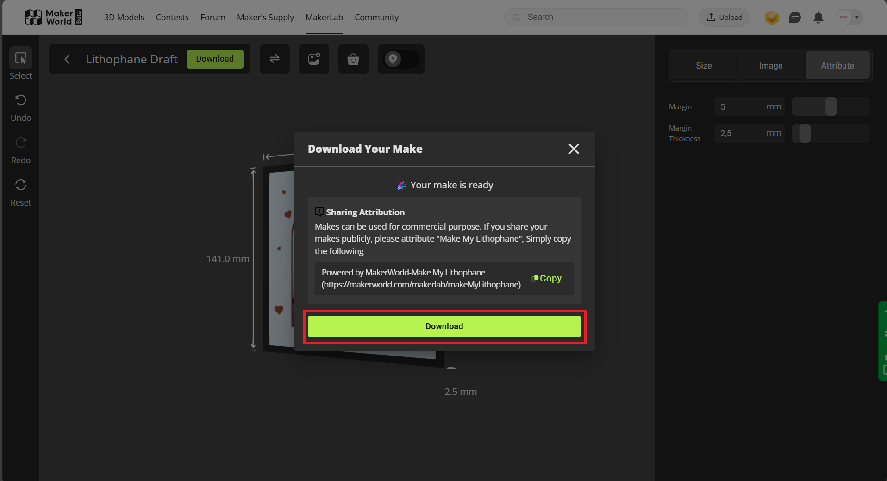Screen dimensions: 887x481
Task: Click the Reset icon in sidebar
Action: tap(21, 185)
